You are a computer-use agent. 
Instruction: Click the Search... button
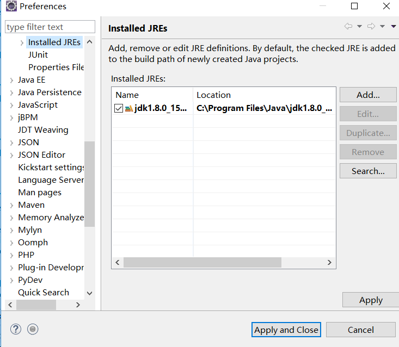click(x=368, y=171)
